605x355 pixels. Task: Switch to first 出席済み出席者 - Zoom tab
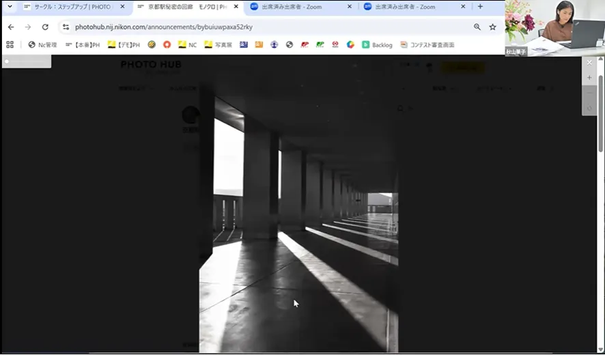295,7
